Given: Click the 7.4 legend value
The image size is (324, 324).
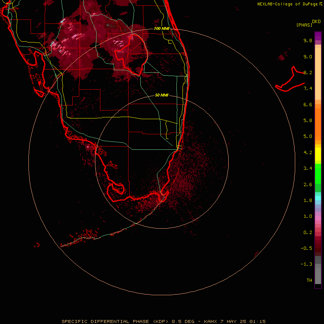Looking at the screenshot, I should [x=308, y=89].
